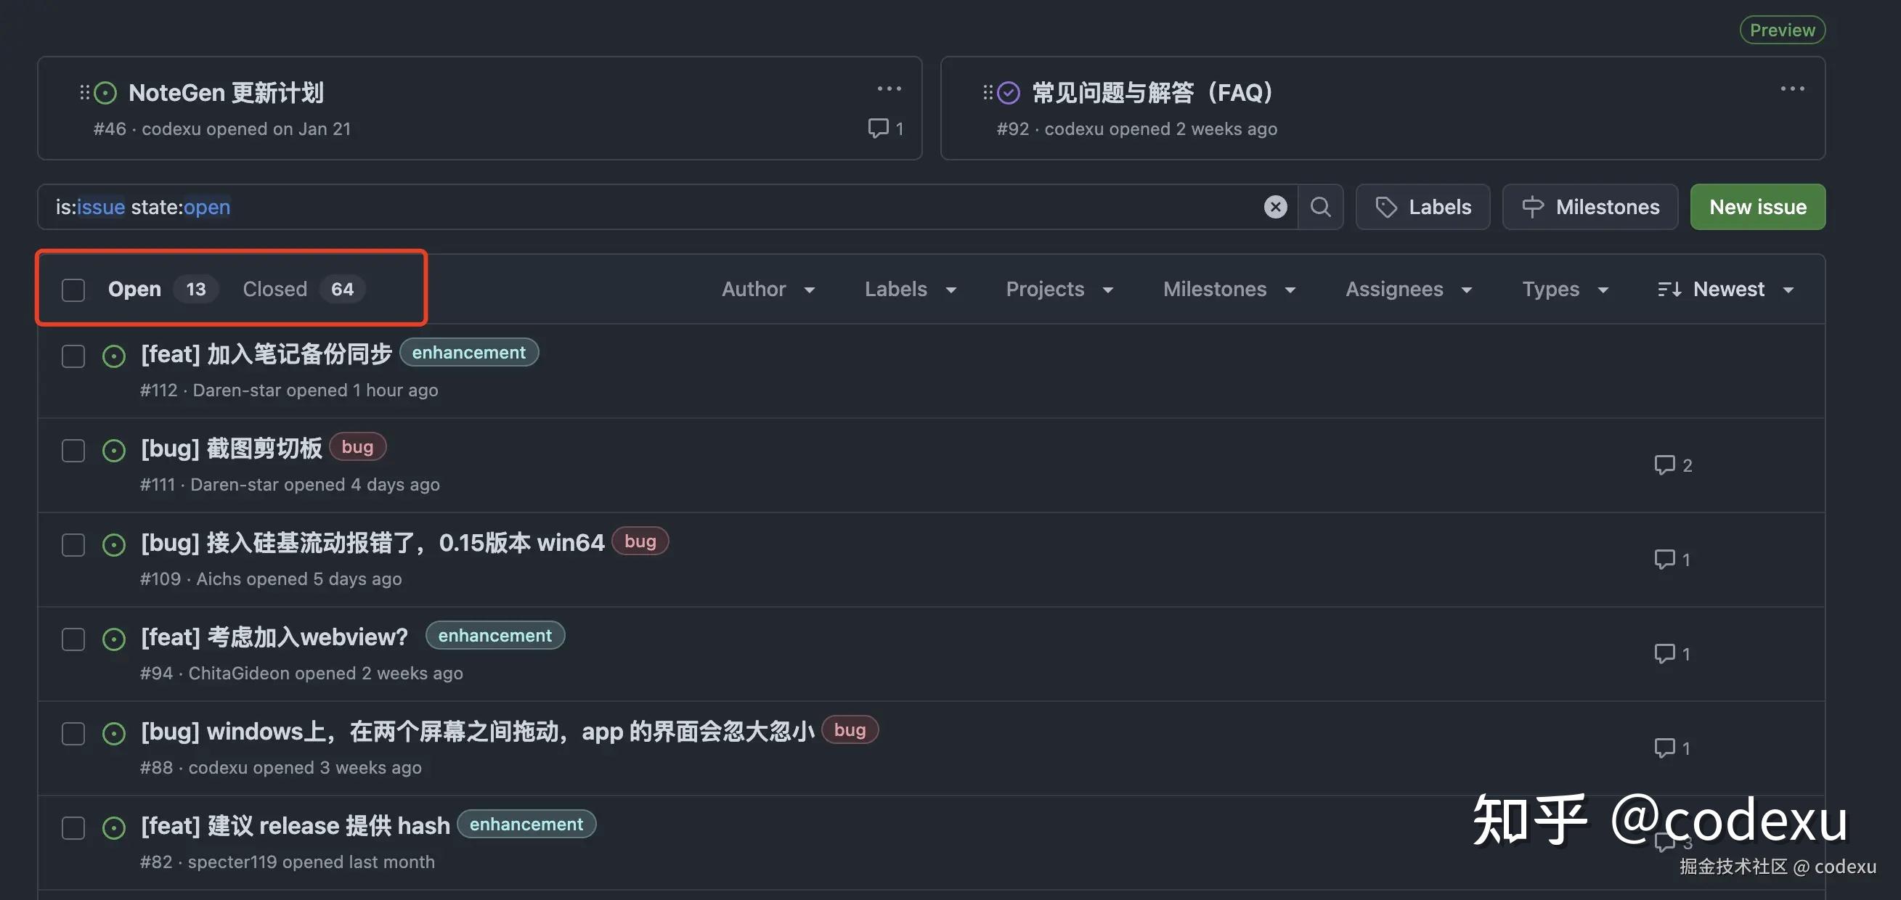Click the New issue button
The image size is (1901, 900).
[1758, 208]
